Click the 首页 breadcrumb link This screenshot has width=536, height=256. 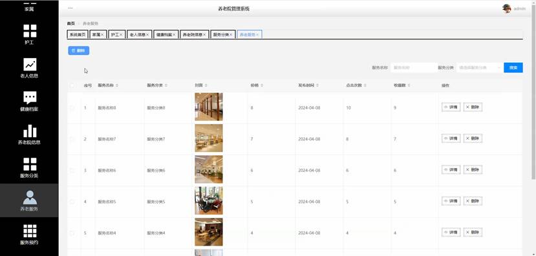click(70, 23)
